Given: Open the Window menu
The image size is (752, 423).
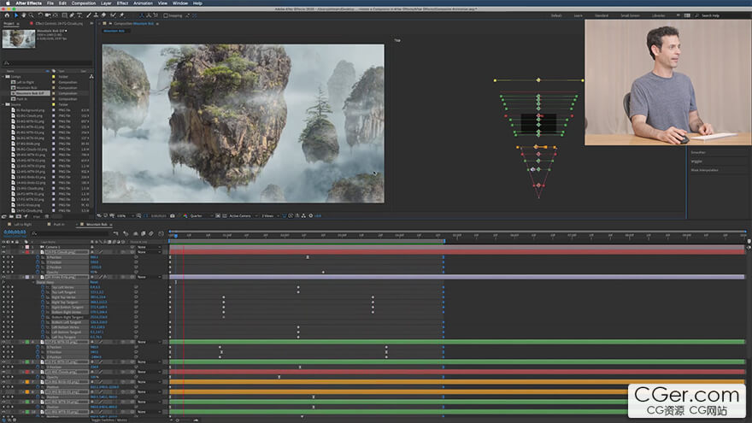Looking at the screenshot, I should click(x=180, y=3).
